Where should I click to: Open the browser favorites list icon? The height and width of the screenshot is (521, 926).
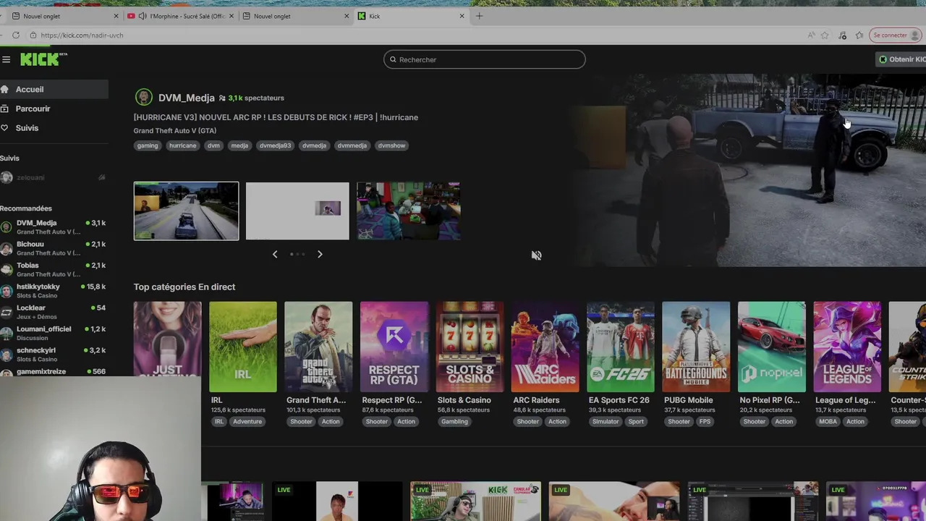859,35
